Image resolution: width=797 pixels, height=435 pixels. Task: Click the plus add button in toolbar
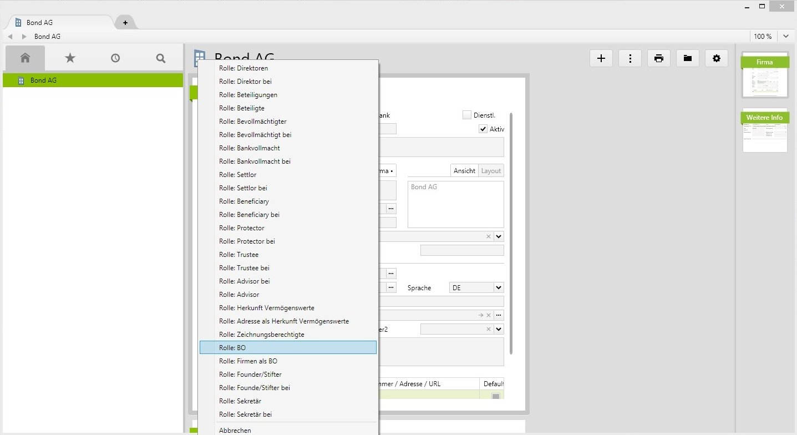[x=601, y=58]
